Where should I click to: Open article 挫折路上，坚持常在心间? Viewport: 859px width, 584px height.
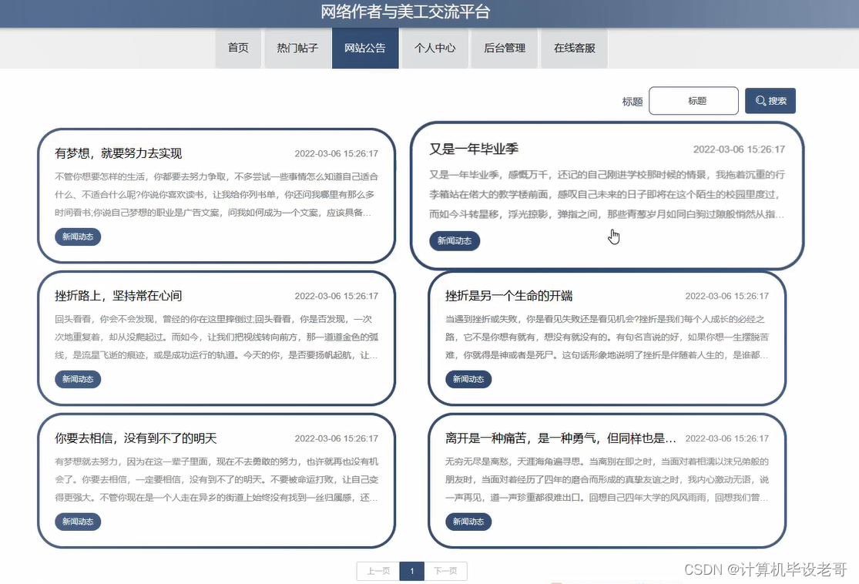pyautogui.click(x=119, y=296)
